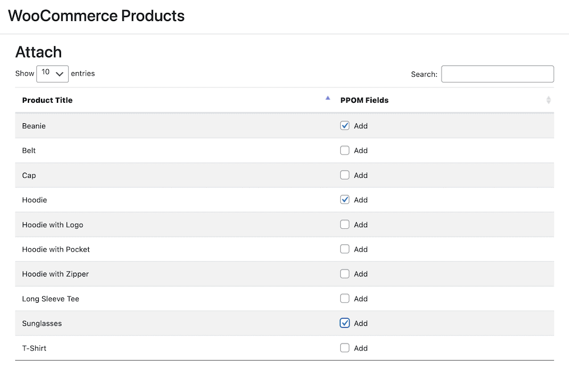
Task: Open the Show entries count dropdown
Action: pyautogui.click(x=52, y=74)
